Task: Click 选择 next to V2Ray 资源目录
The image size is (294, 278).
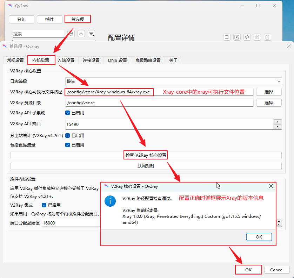Action: click(x=268, y=103)
